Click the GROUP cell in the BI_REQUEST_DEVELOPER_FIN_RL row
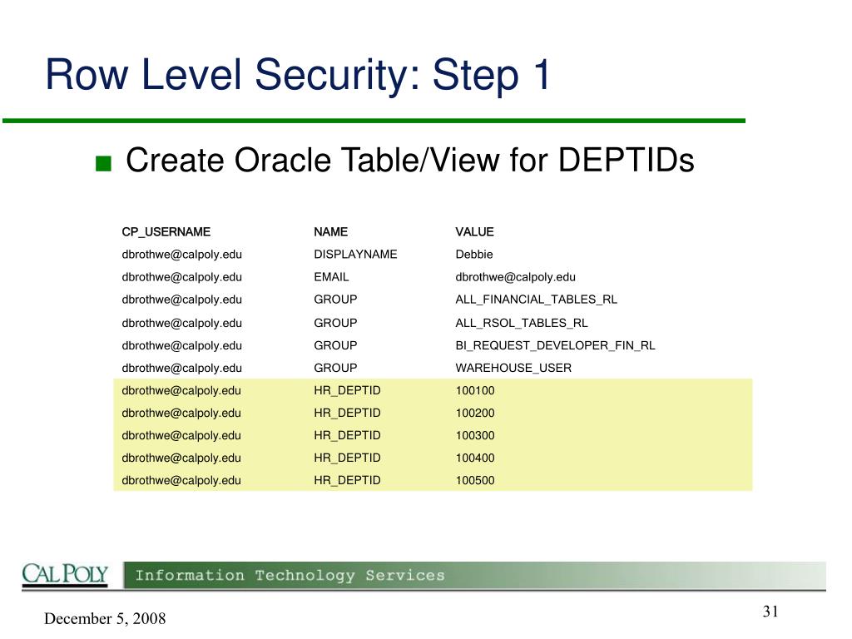Screen dimensions: 852x639 [x=335, y=345]
